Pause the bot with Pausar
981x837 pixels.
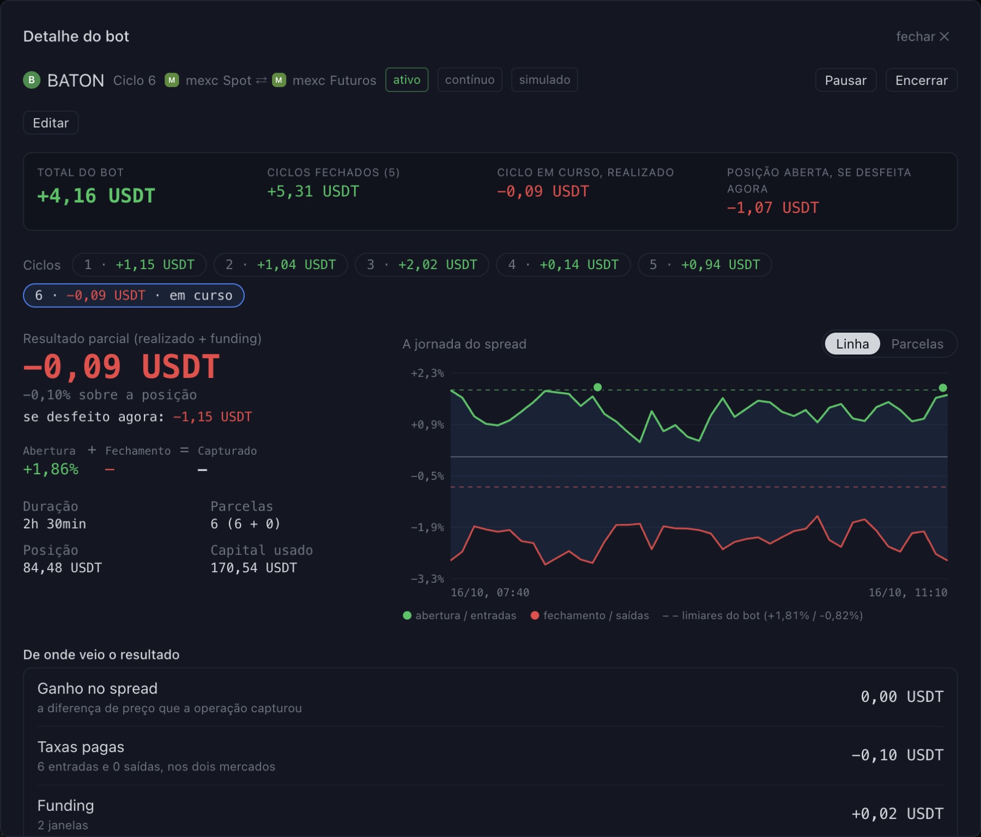845,80
